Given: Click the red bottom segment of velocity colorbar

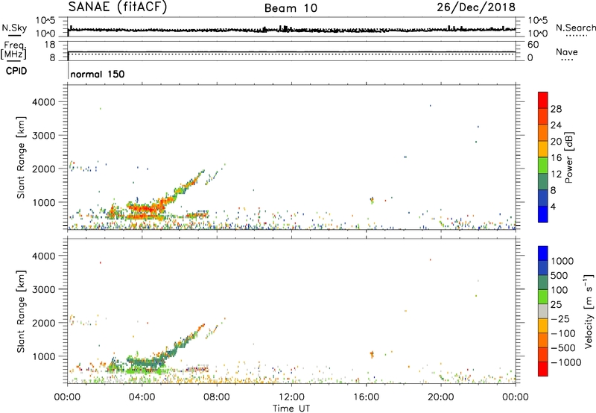Looking at the screenshot, I should 543,369.
